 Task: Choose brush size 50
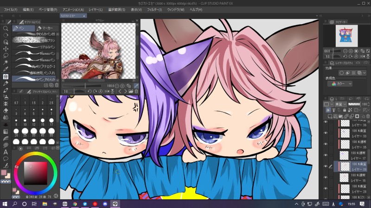[x=51, y=132]
